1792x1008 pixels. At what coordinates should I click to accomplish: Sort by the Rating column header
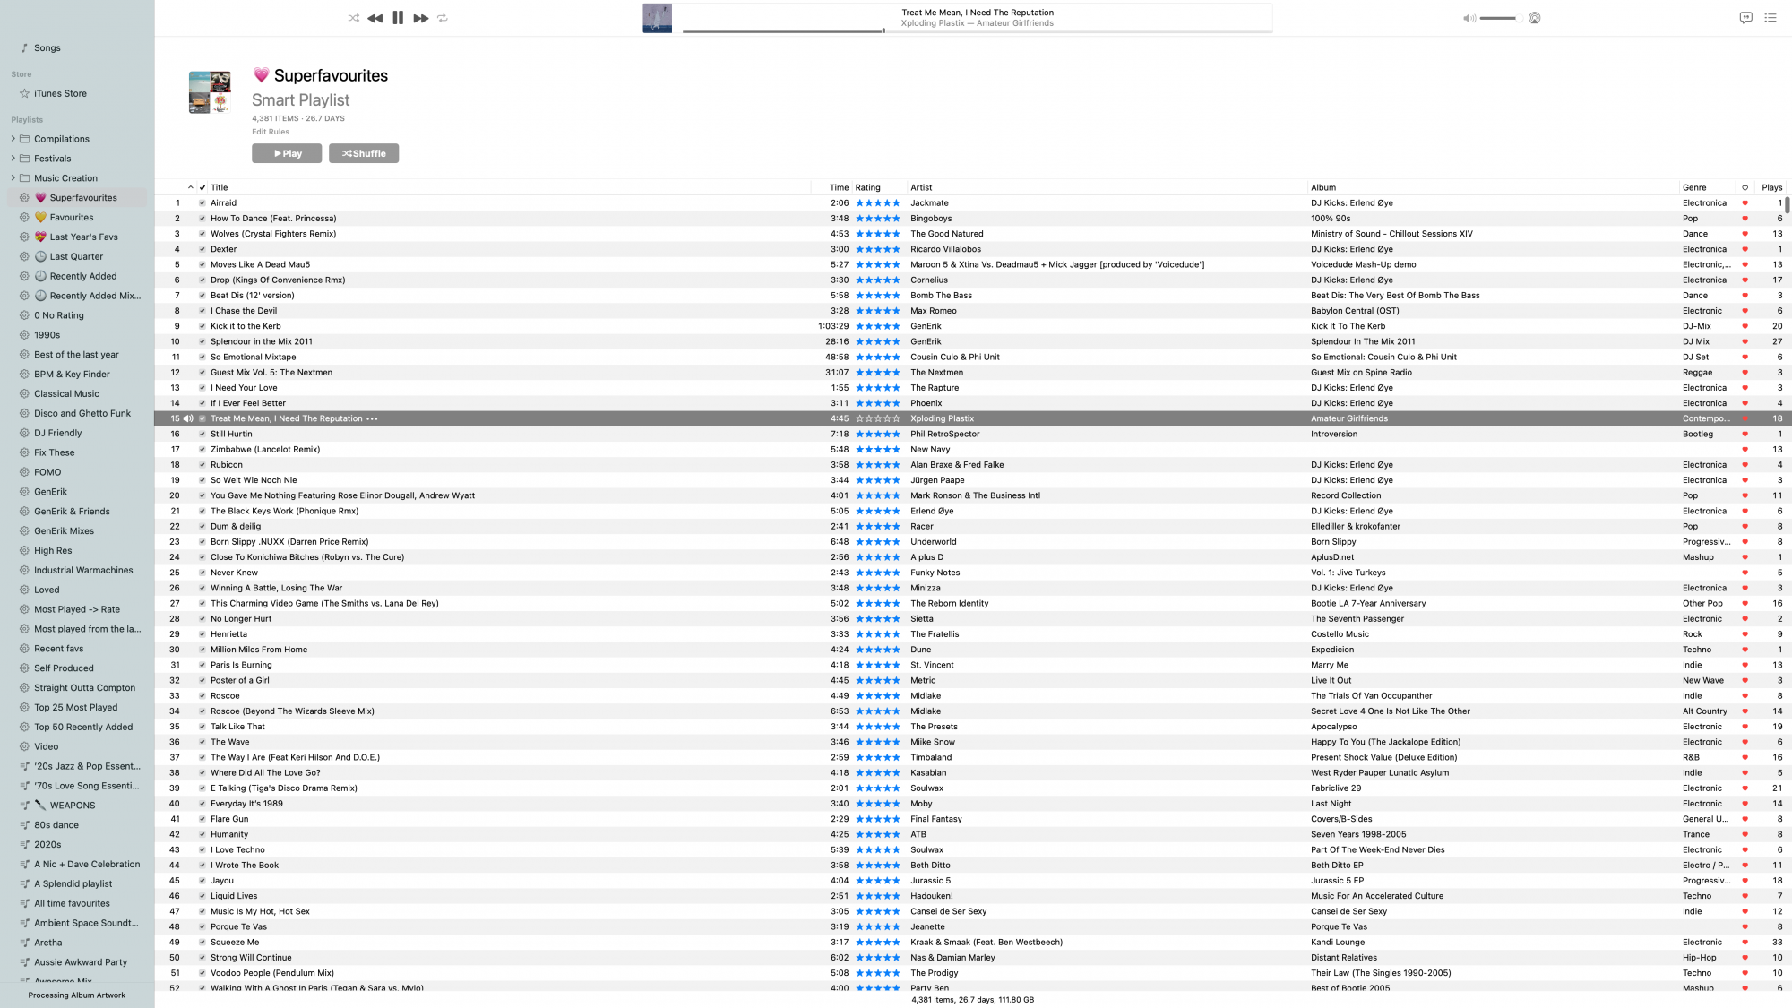(x=867, y=188)
